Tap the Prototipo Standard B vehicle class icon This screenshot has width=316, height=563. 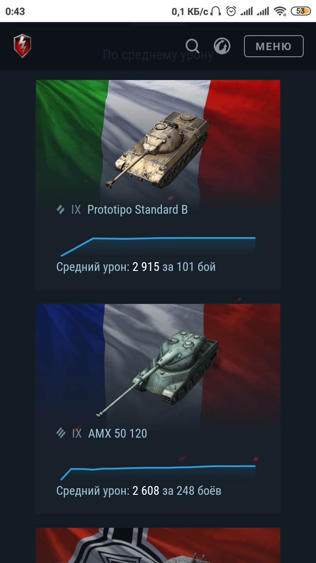click(x=61, y=210)
